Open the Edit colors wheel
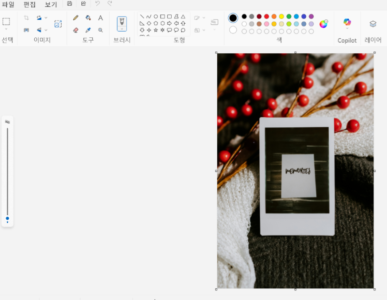This screenshot has width=387, height=300. click(x=323, y=24)
